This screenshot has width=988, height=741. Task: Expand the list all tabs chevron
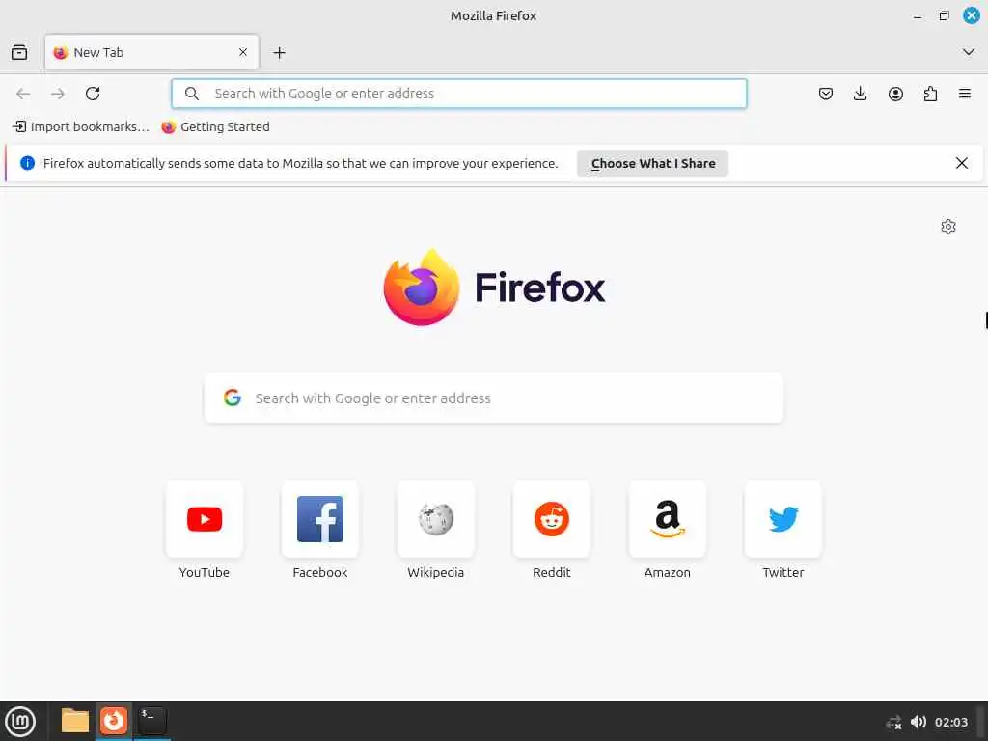969,52
